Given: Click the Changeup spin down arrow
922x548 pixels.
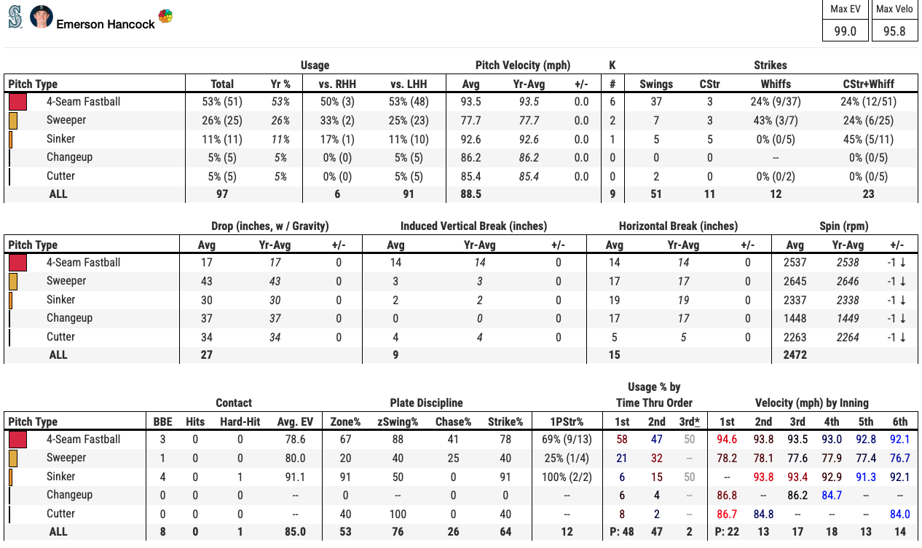Looking at the screenshot, I should pos(903,319).
